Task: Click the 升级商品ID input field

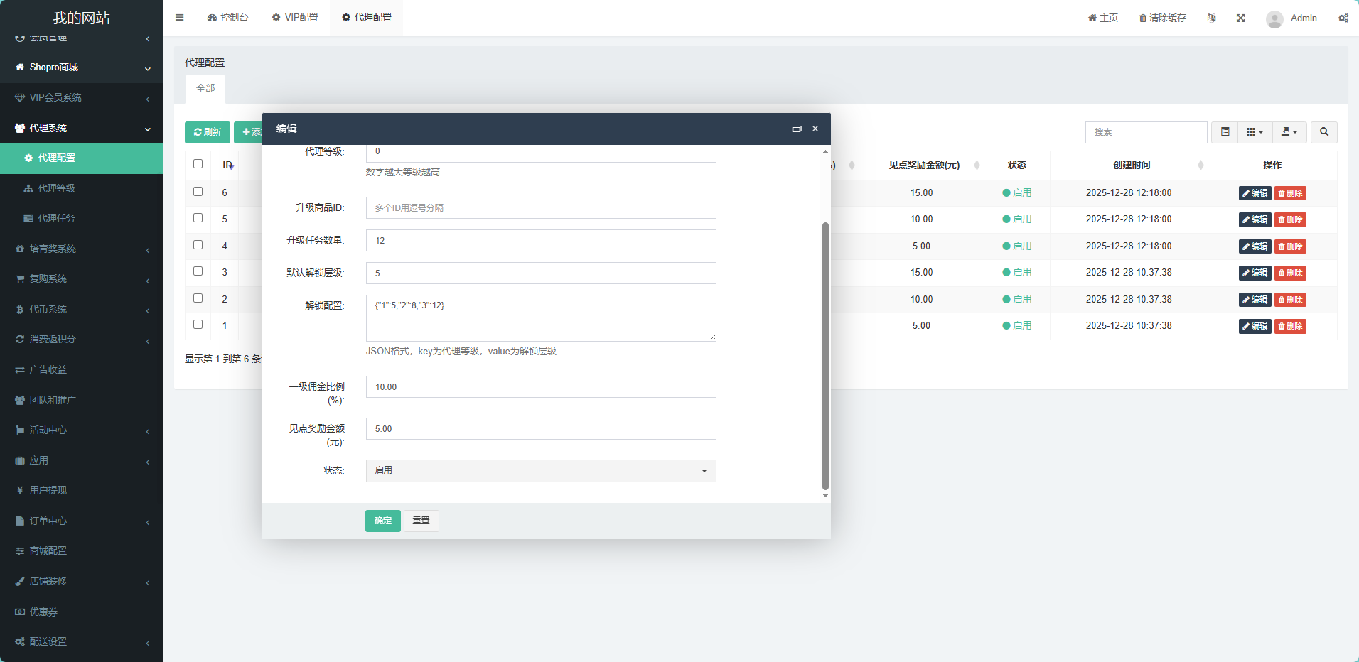Action: pyautogui.click(x=540, y=208)
